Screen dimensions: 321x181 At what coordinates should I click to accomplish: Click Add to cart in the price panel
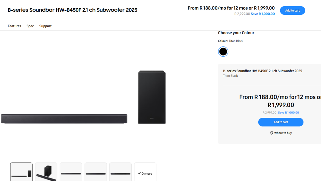[x=281, y=122]
